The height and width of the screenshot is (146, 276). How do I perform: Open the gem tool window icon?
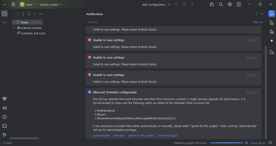5,99
